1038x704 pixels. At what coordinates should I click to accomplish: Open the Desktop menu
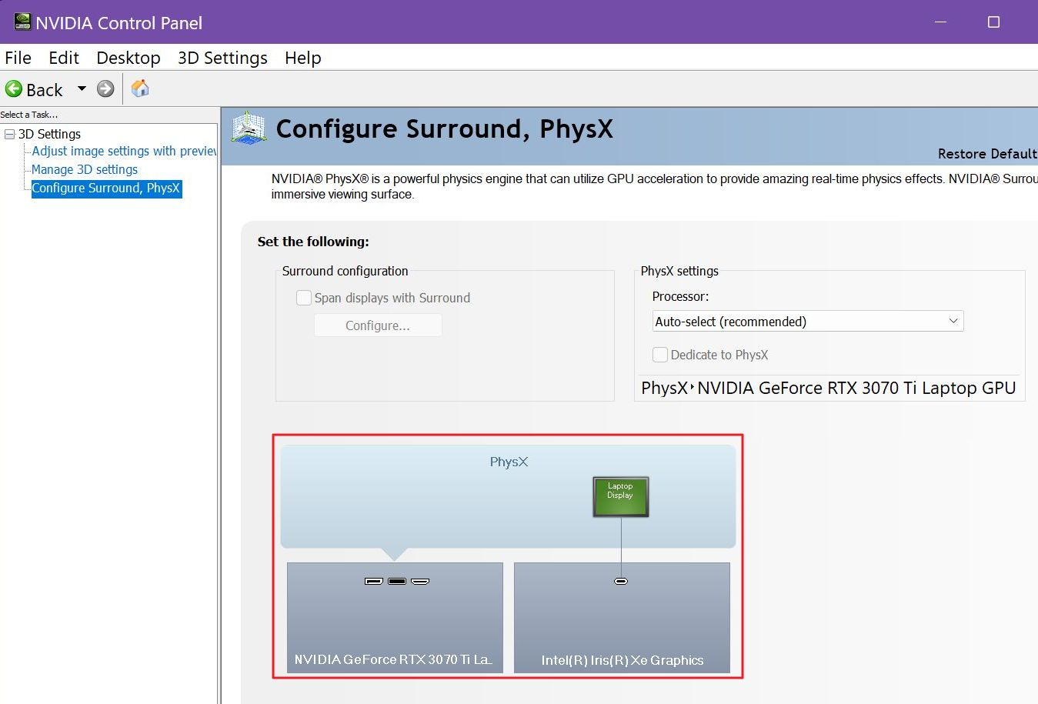point(128,58)
